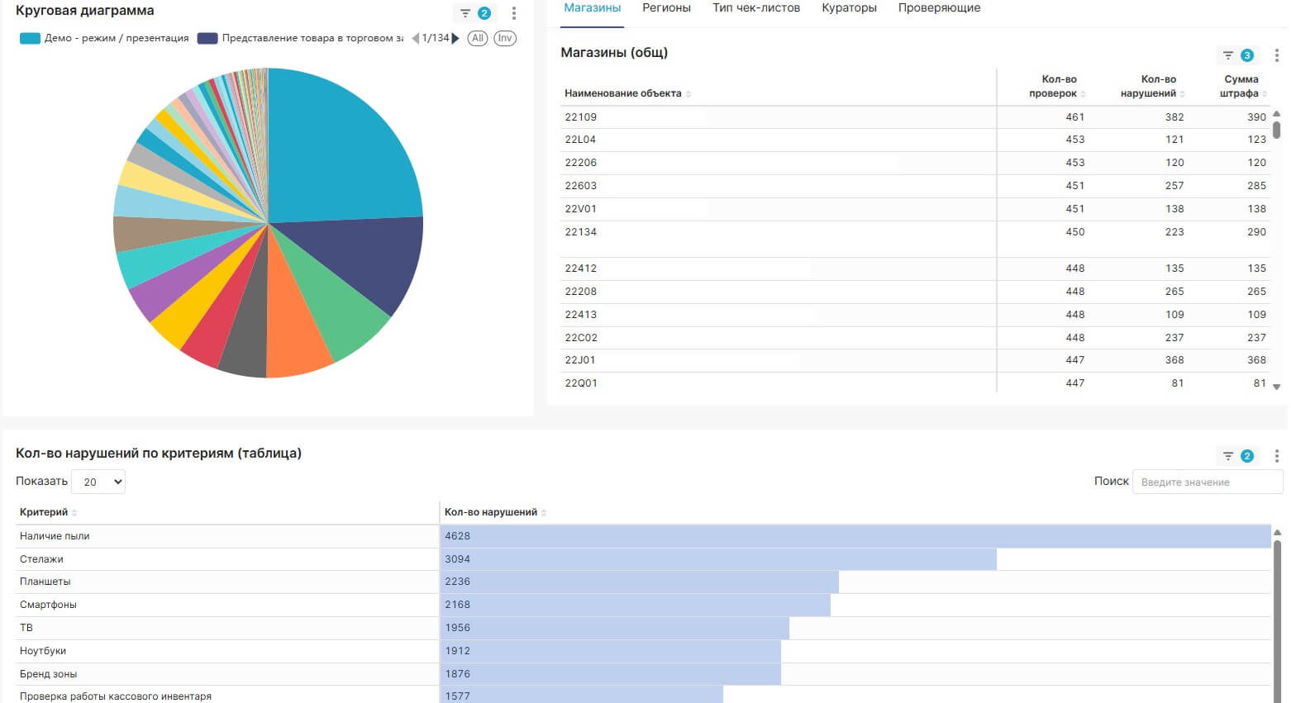Click the filter icon above the Магазины (общ) table
Image resolution: width=1291 pixels, height=703 pixels.
click(1228, 55)
